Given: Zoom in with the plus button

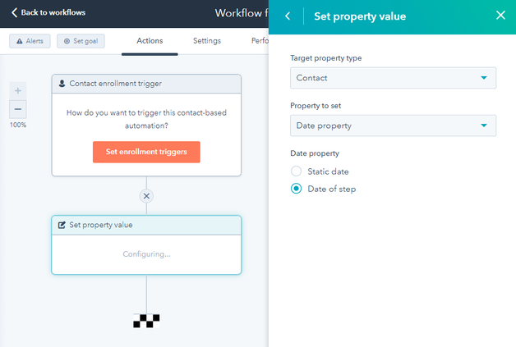Looking at the screenshot, I should [18, 91].
